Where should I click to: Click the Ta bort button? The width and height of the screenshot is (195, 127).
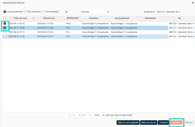click(176, 123)
